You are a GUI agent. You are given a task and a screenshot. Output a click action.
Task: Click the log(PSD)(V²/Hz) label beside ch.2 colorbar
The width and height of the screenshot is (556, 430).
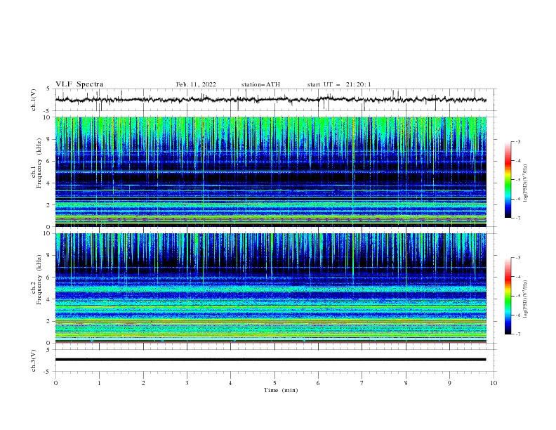tap(525, 299)
